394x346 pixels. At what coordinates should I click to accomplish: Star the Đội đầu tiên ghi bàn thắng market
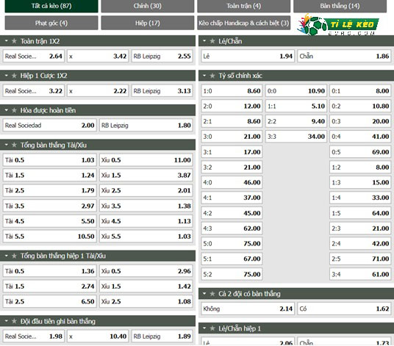[x=14, y=321]
